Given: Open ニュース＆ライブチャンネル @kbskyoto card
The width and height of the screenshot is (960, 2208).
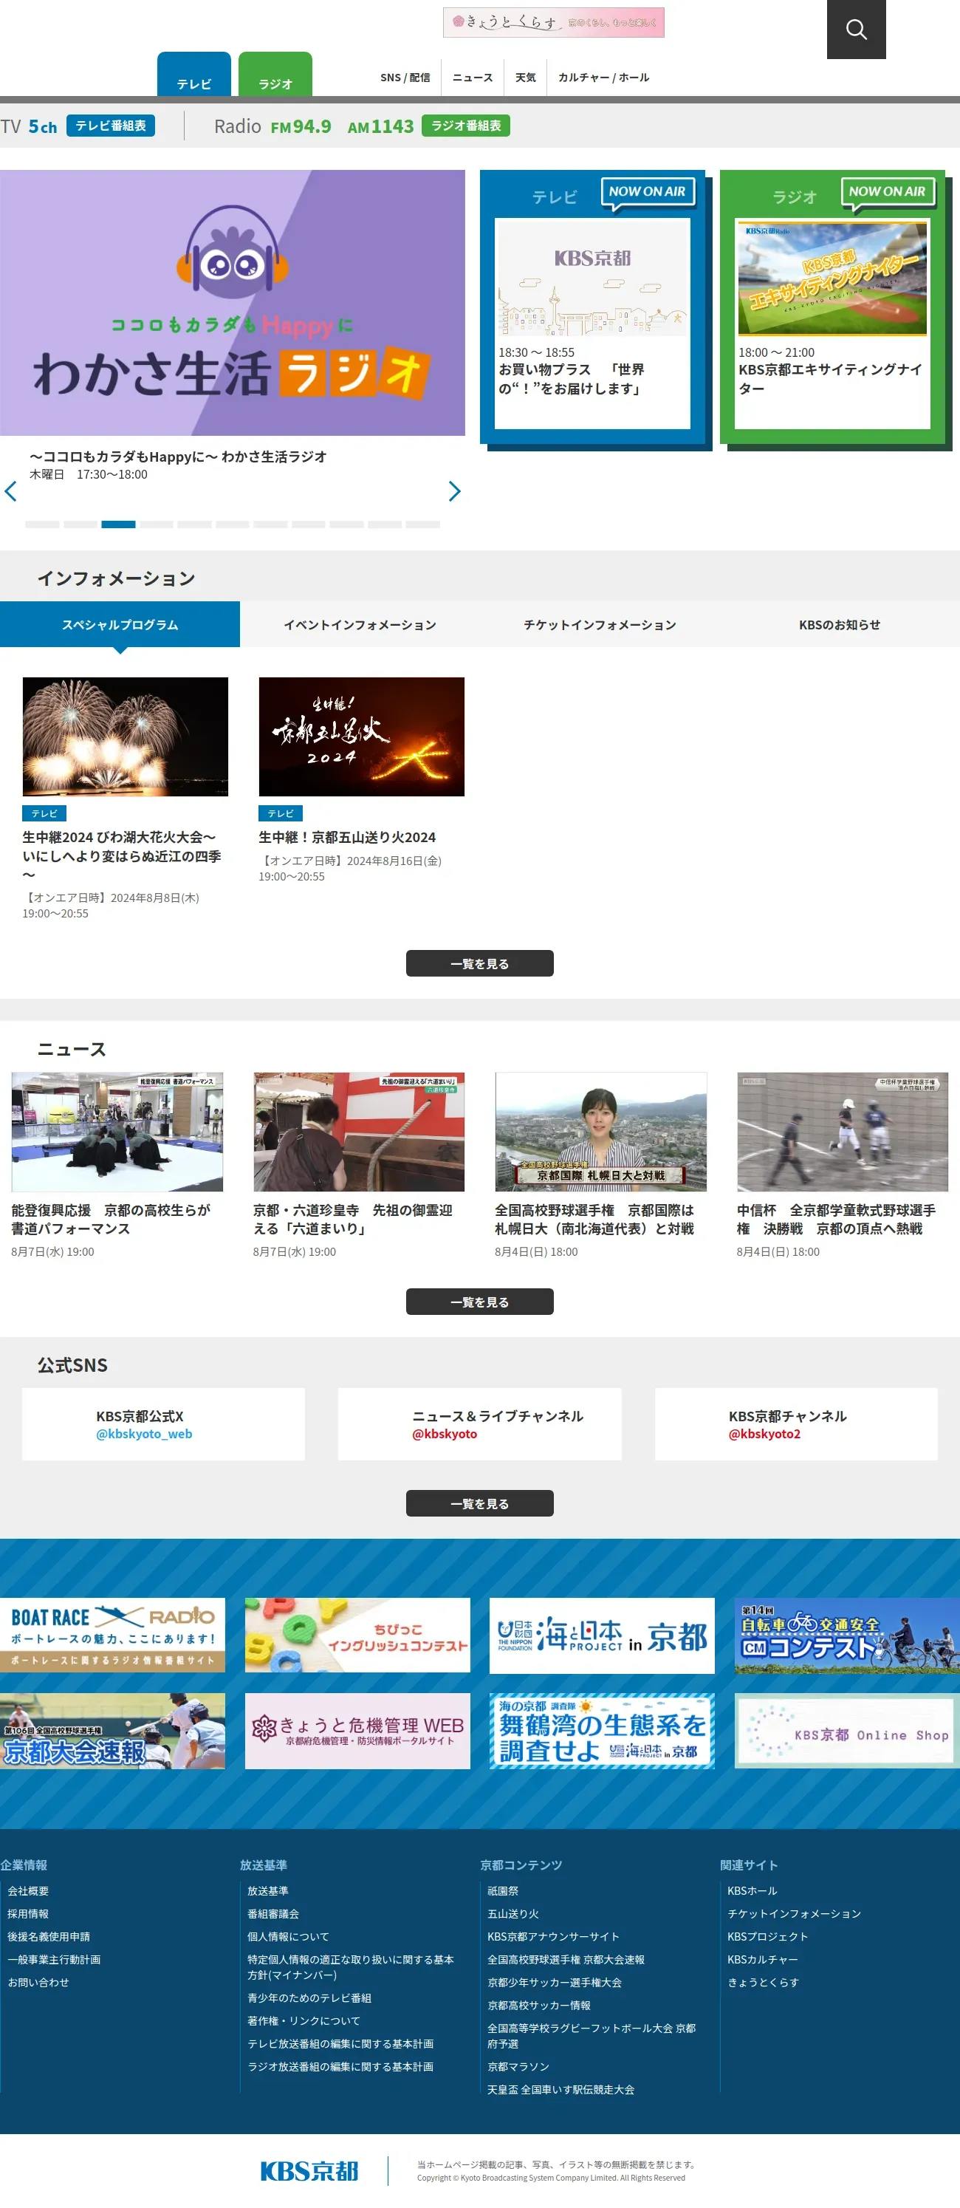Looking at the screenshot, I should click(x=480, y=1424).
